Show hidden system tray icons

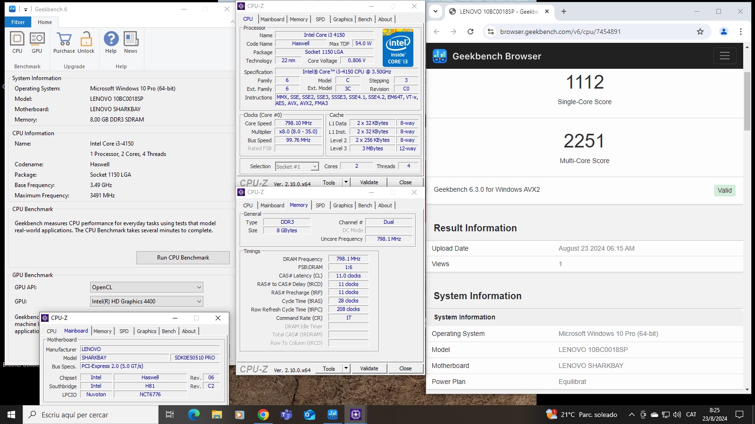pyautogui.click(x=632, y=415)
